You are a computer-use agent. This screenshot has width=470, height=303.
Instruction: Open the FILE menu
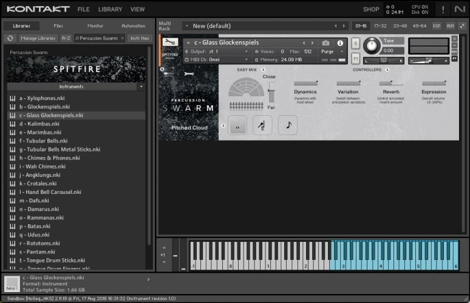pyautogui.click(x=83, y=9)
